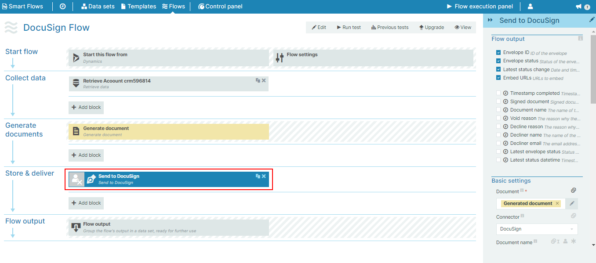596x263 pixels.
Task: Check the Decliner email output
Action: (x=498, y=143)
